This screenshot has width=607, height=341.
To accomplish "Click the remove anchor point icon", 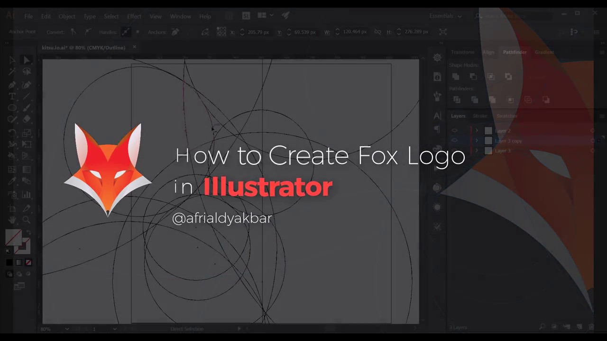I will [175, 32].
